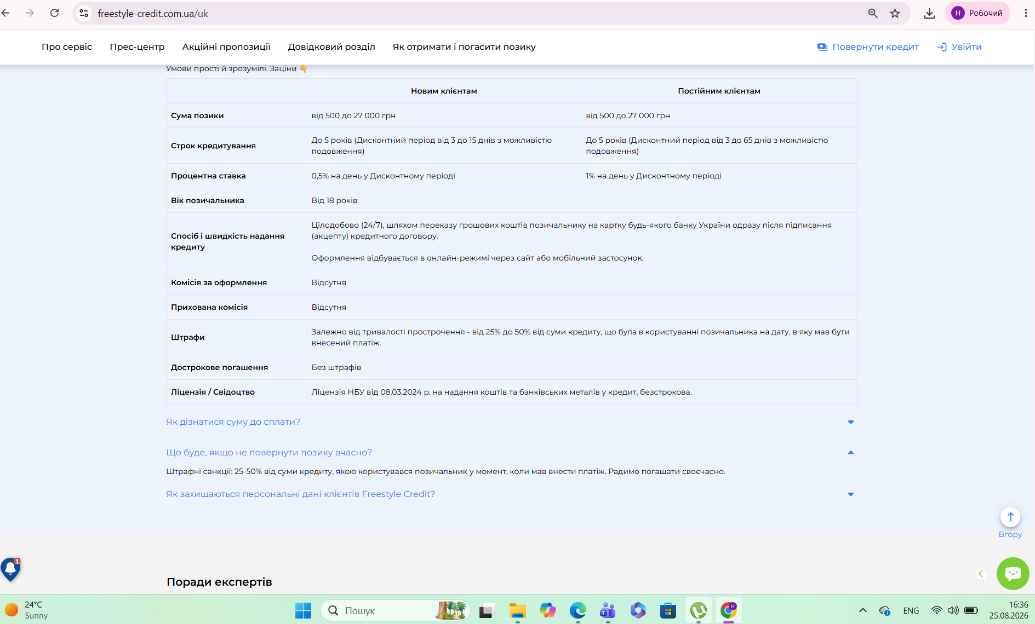Click Постійним клієнтам column header
The width and height of the screenshot is (1035, 624).
pyautogui.click(x=719, y=91)
